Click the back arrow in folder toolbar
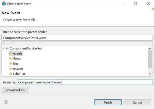The width and height of the screenshot is (155, 109). coord(8,44)
